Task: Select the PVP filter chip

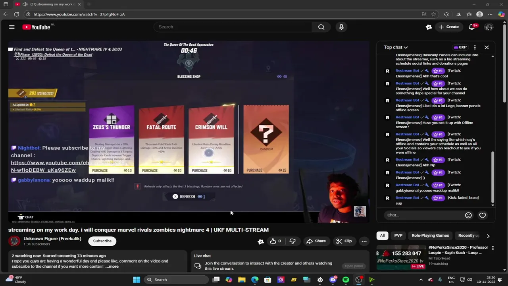Action: 398,236
